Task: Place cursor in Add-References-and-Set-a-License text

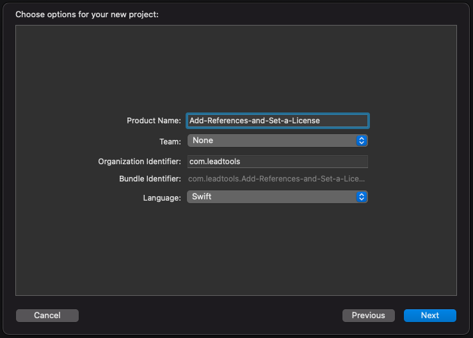Action: pos(255,120)
